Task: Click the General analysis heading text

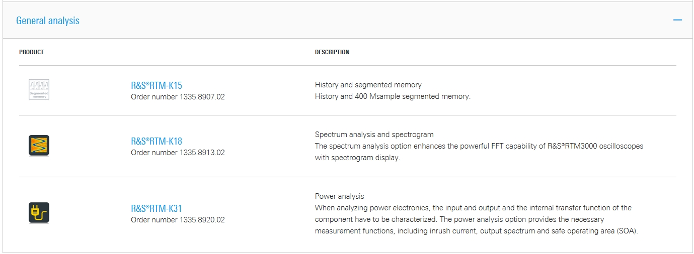Action: coord(48,21)
